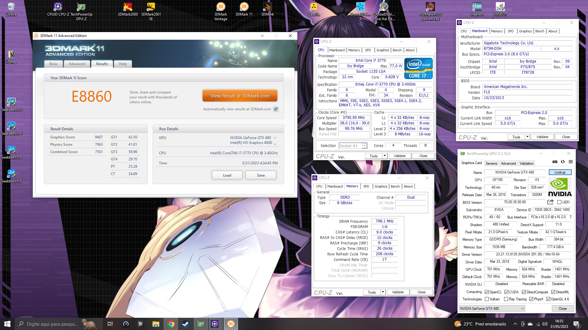Click the GPU-Z screenshot camera icon
Image resolution: width=588 pixels, height=330 pixels.
[x=555, y=162]
